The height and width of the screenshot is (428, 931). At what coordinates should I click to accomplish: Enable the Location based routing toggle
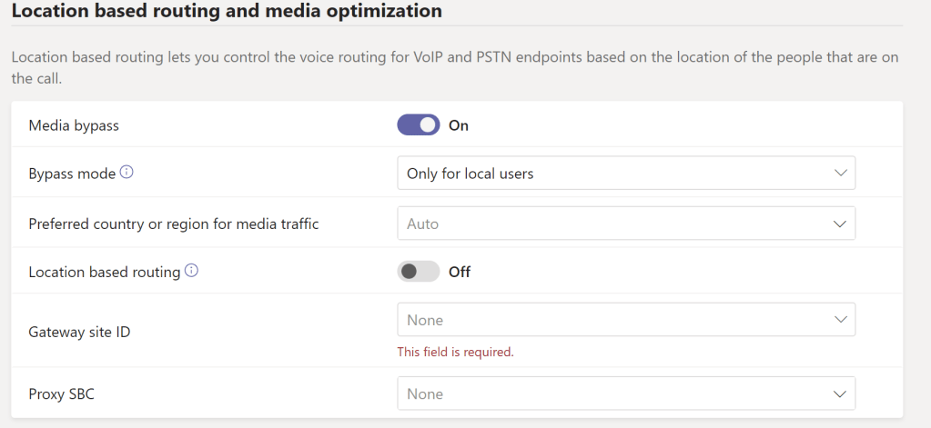pyautogui.click(x=418, y=271)
